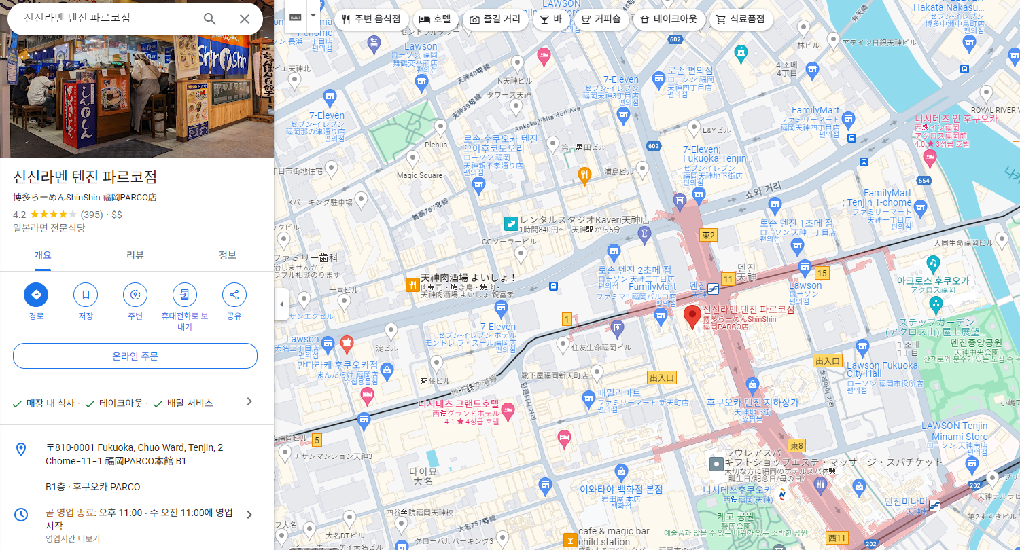Click the (395) review count

coord(92,215)
